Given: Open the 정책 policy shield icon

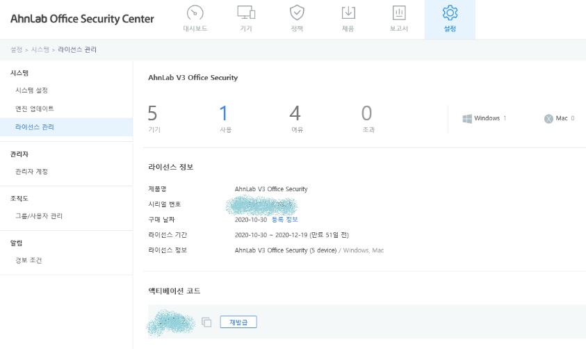Looking at the screenshot, I should [297, 13].
